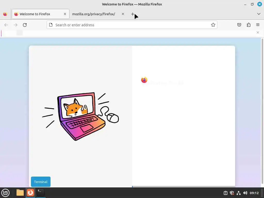
Task: Open the Linux Mint start menu
Action: 5,193
